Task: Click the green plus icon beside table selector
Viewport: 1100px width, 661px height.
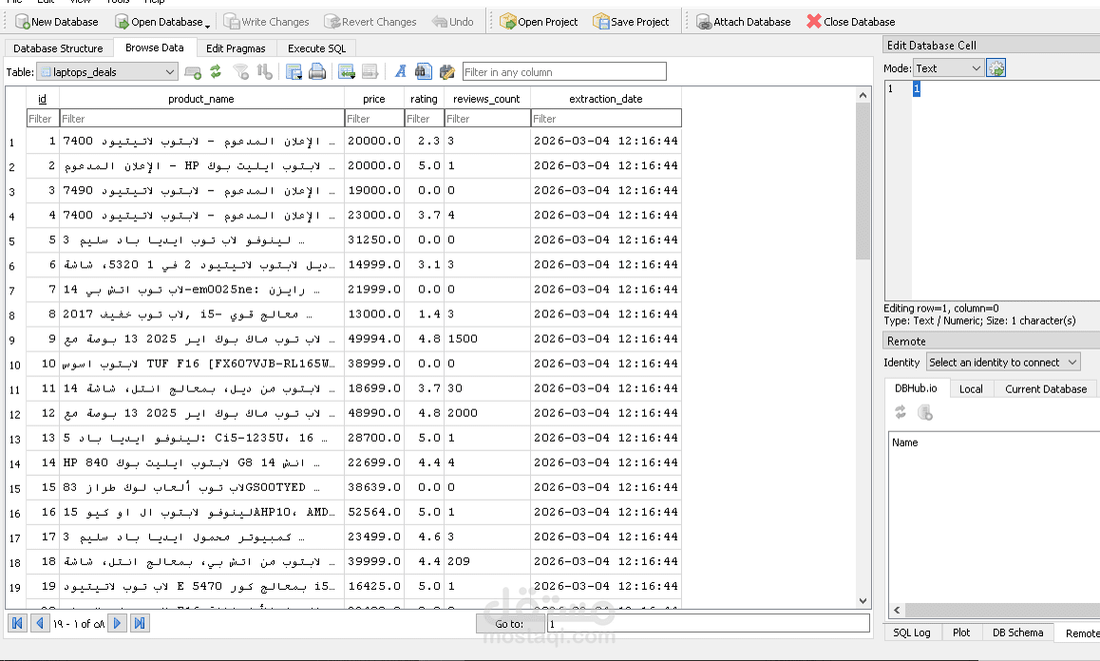Action: pyautogui.click(x=193, y=71)
